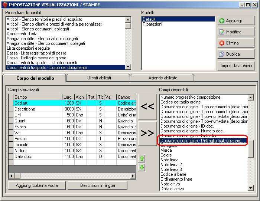This screenshot has height=201, width=260.
Task: Click the Larg. column header
Action: coord(68,97)
